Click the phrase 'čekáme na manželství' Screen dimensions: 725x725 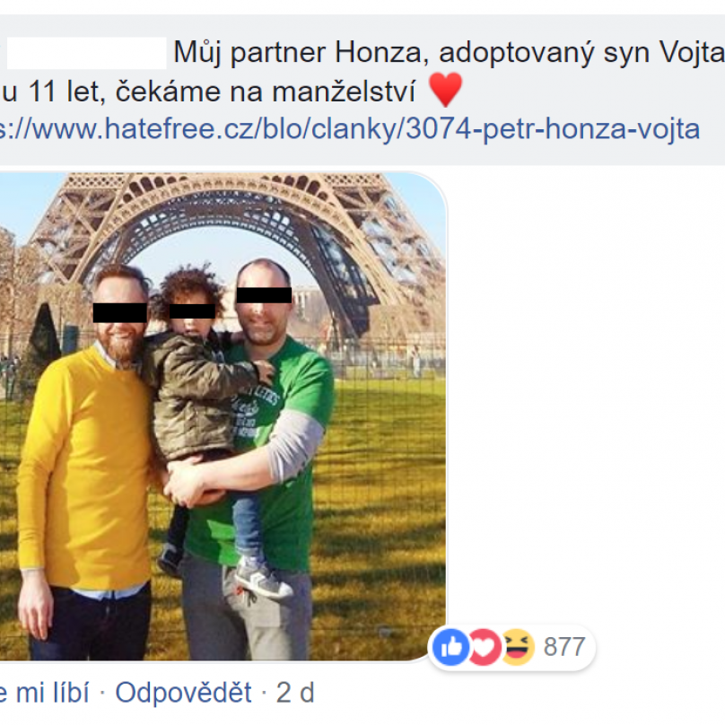[x=266, y=92]
